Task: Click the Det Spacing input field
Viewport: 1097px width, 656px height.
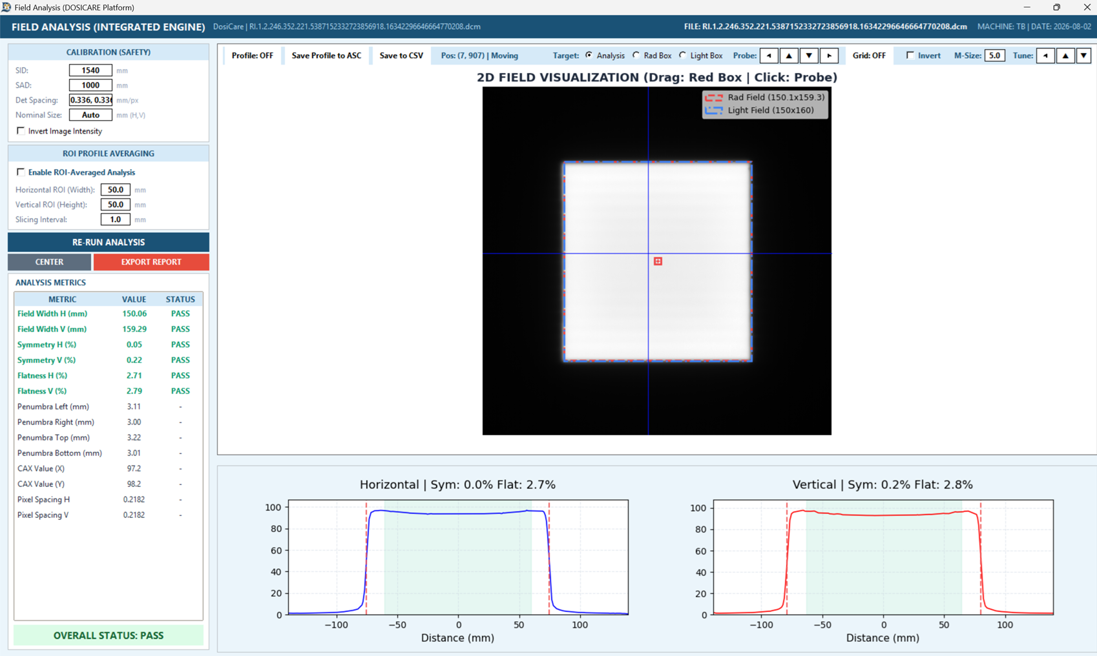Action: point(90,100)
